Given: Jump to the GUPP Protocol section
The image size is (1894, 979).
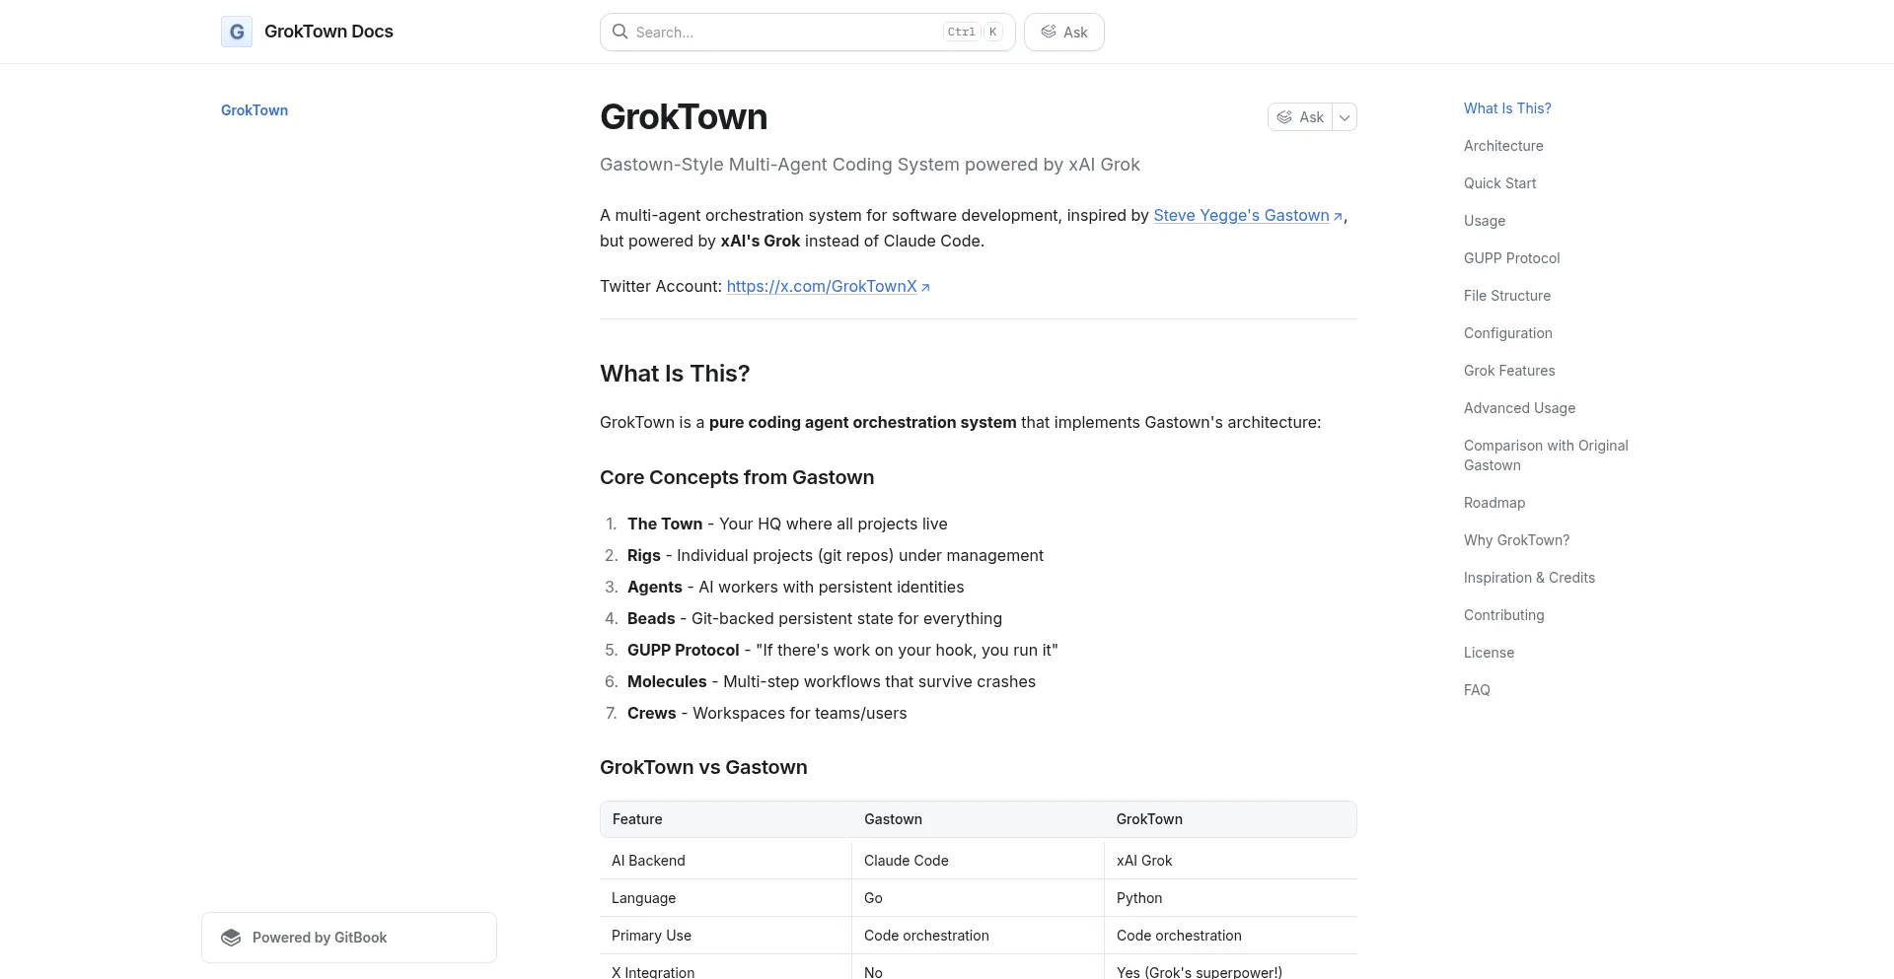Looking at the screenshot, I should (x=1511, y=258).
